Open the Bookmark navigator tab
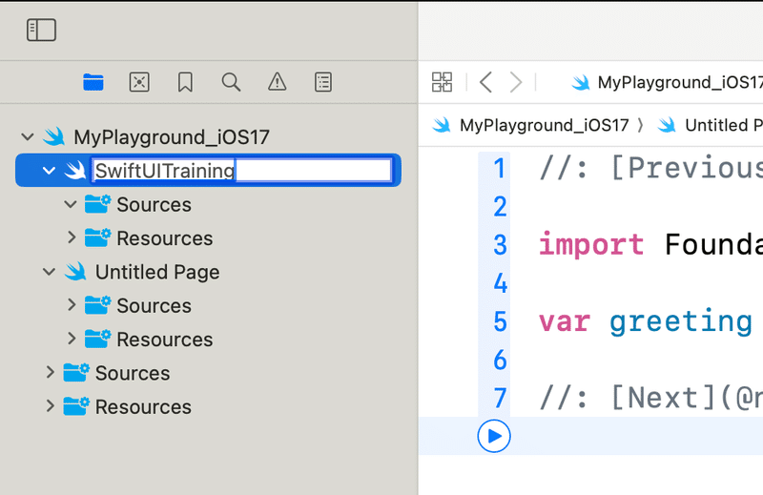Screen dimensions: 763x495 coord(185,82)
